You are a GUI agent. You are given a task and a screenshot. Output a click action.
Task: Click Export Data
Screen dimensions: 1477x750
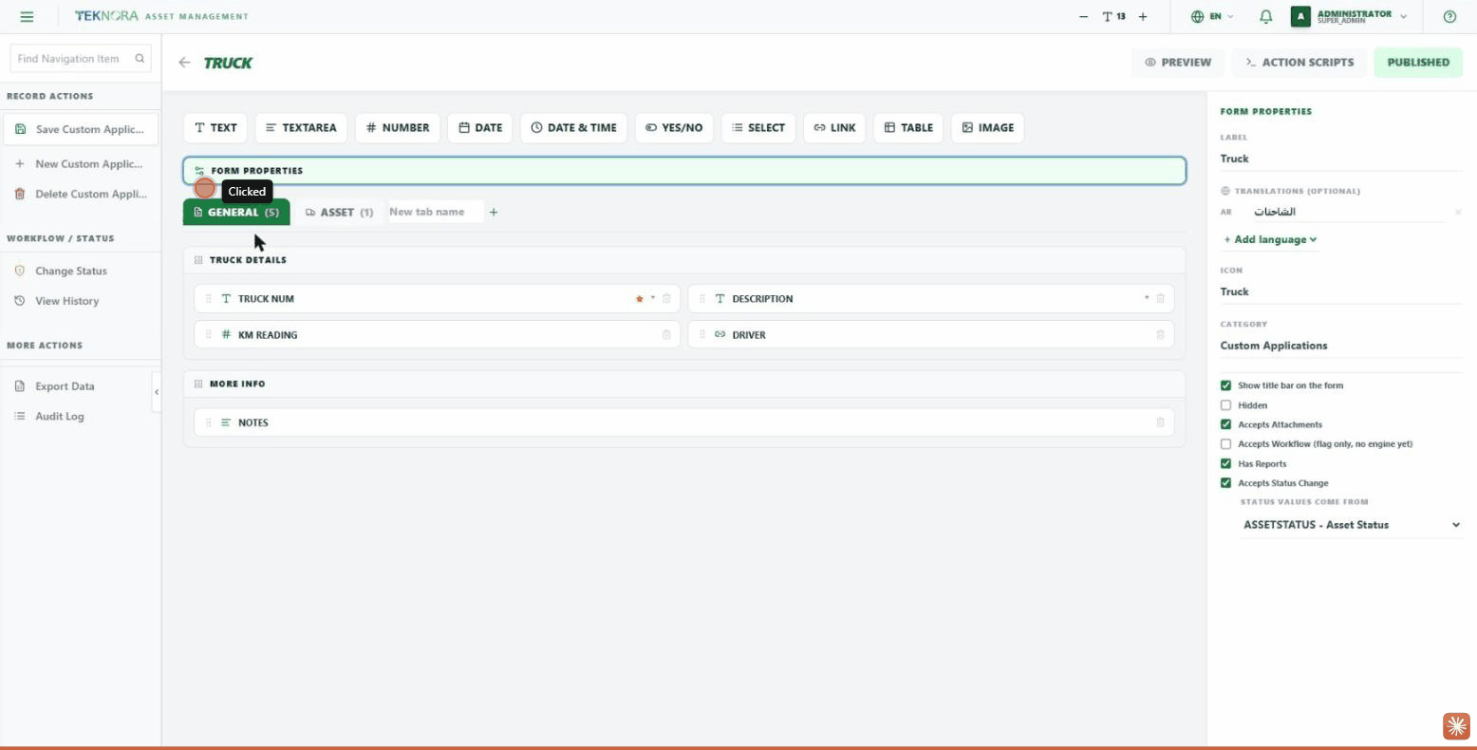point(81,386)
